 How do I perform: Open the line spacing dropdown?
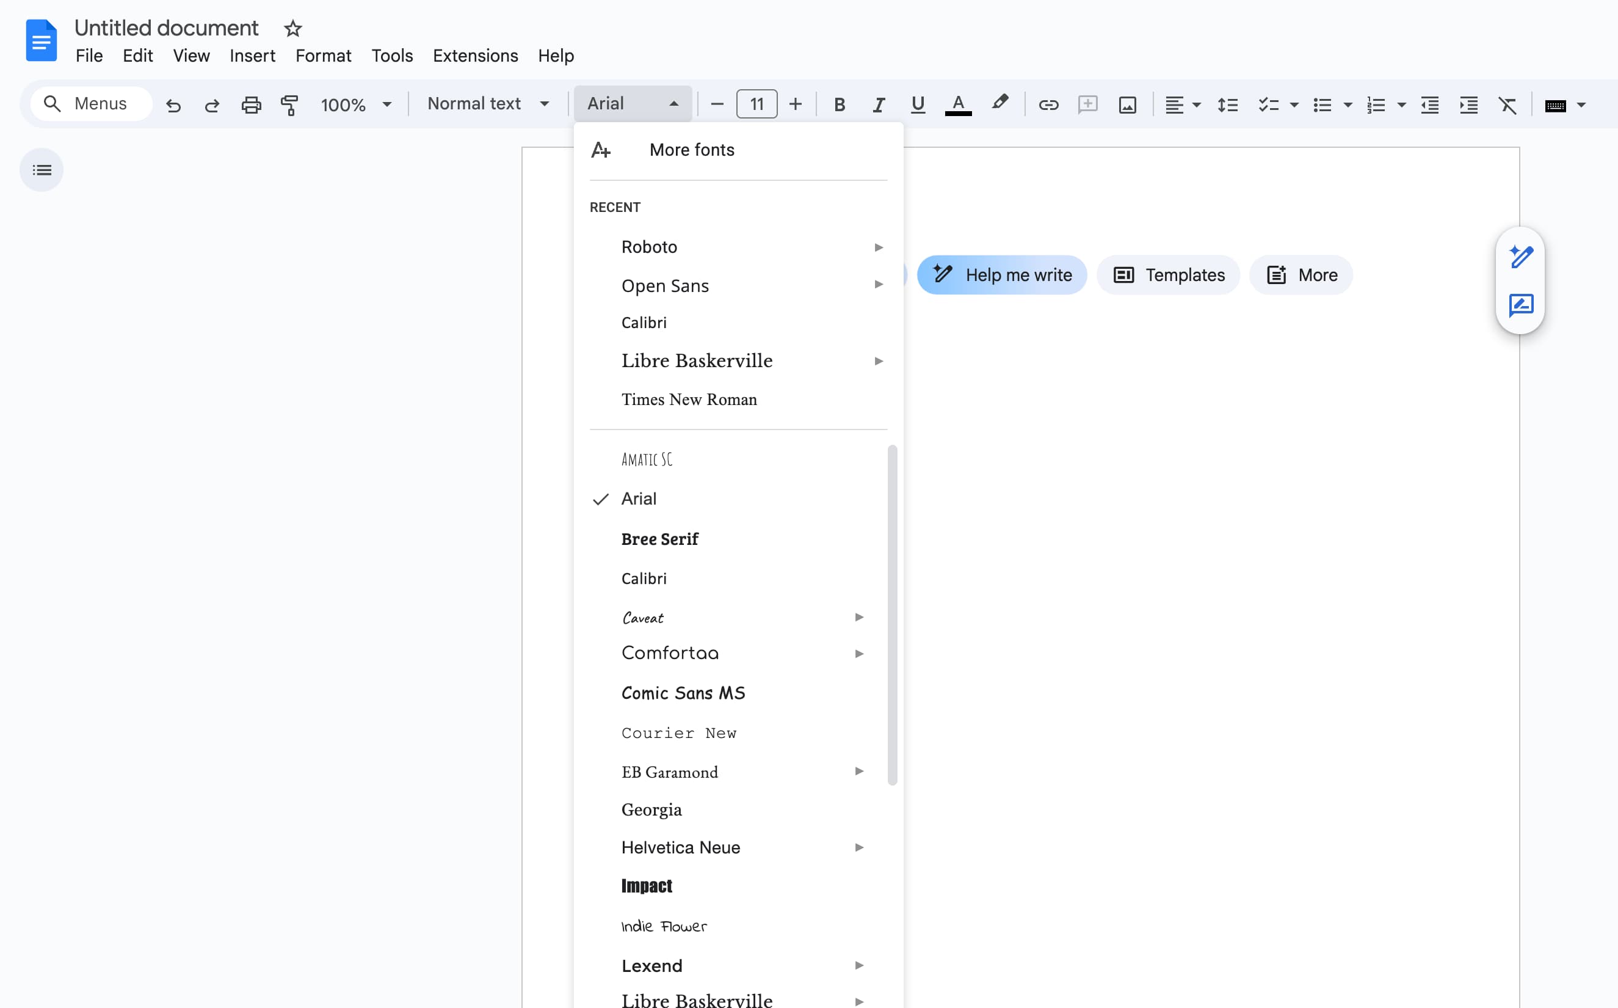click(x=1227, y=104)
